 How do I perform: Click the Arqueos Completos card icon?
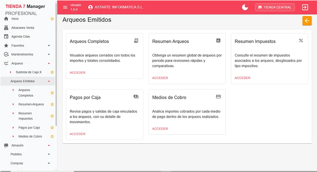[x=136, y=41]
